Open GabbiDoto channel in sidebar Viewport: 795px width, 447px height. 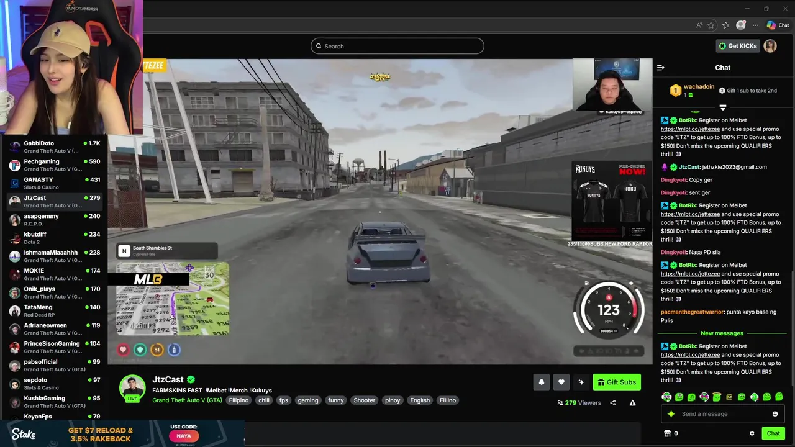pyautogui.click(x=54, y=147)
